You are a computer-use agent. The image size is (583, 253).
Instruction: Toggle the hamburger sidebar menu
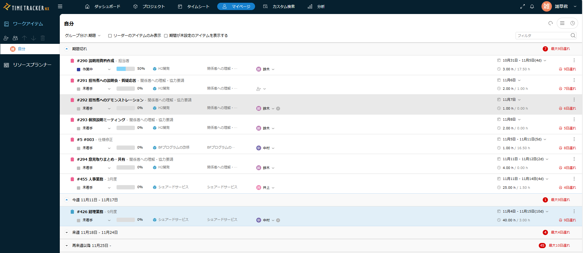click(60, 6)
